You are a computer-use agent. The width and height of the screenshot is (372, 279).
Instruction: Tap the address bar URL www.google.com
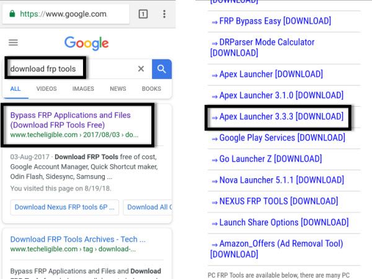coord(63,14)
